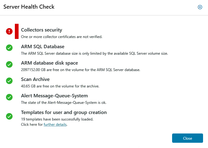Screen dimensions: 208x148
Task: Select the ARM SQL Database heading
Action: 43,47
